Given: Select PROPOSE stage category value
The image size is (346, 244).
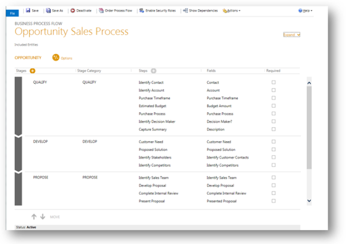Looking at the screenshot, I should [90, 177].
